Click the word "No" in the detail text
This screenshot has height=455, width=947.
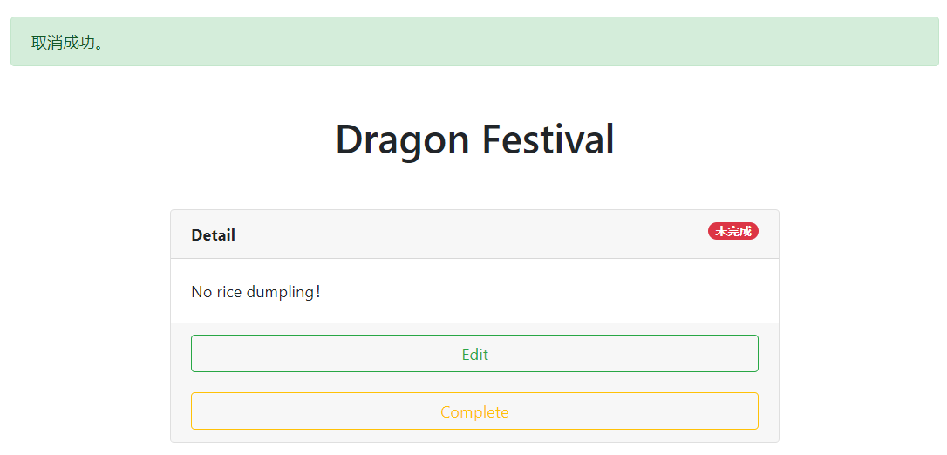pyautogui.click(x=201, y=291)
